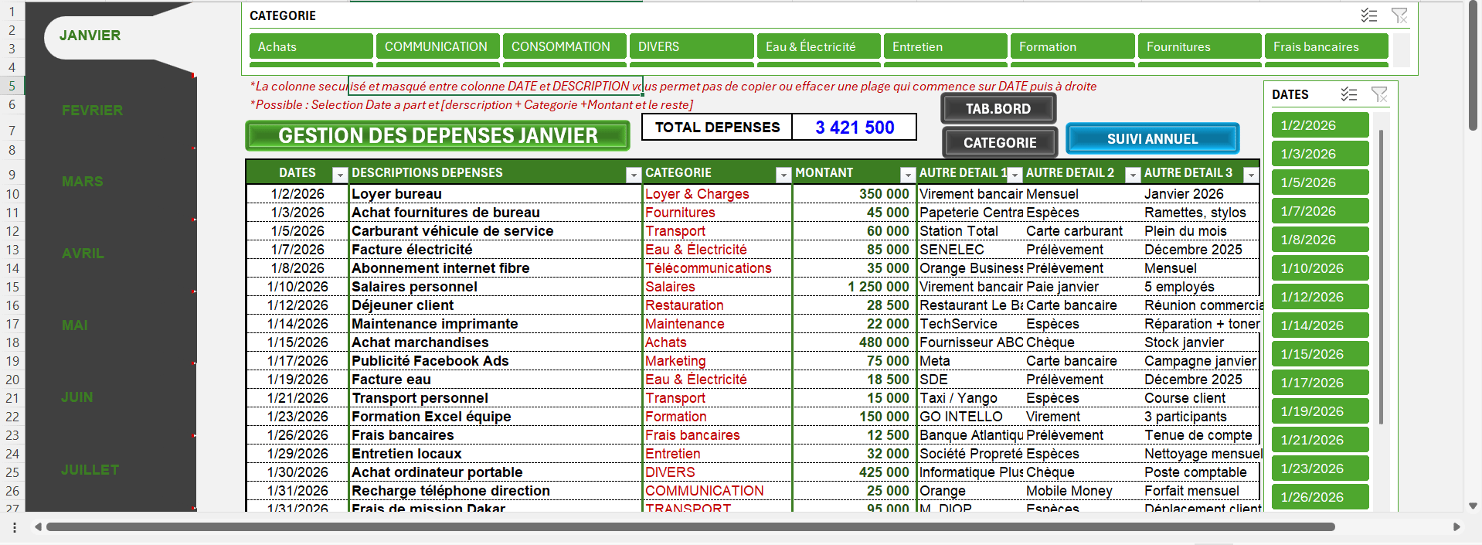Select the cell "Loyer bureau"
Image resolution: width=1482 pixels, height=545 pixels.
pyautogui.click(x=495, y=194)
